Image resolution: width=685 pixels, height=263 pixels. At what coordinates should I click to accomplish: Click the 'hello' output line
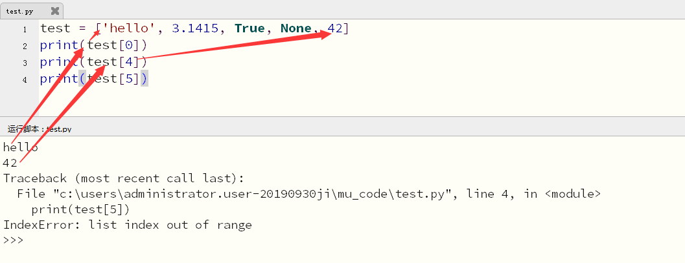(x=20, y=147)
